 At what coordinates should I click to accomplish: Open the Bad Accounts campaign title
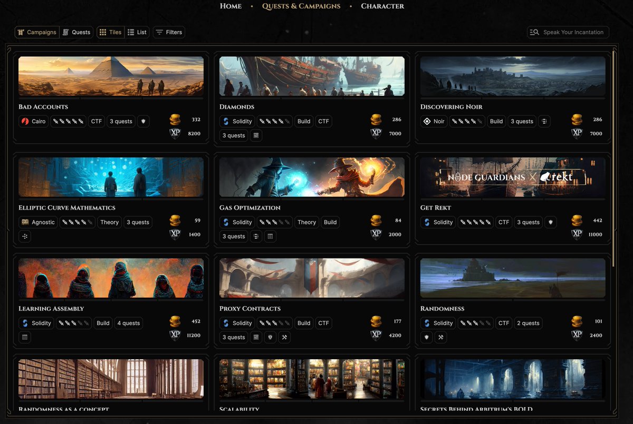coord(43,107)
